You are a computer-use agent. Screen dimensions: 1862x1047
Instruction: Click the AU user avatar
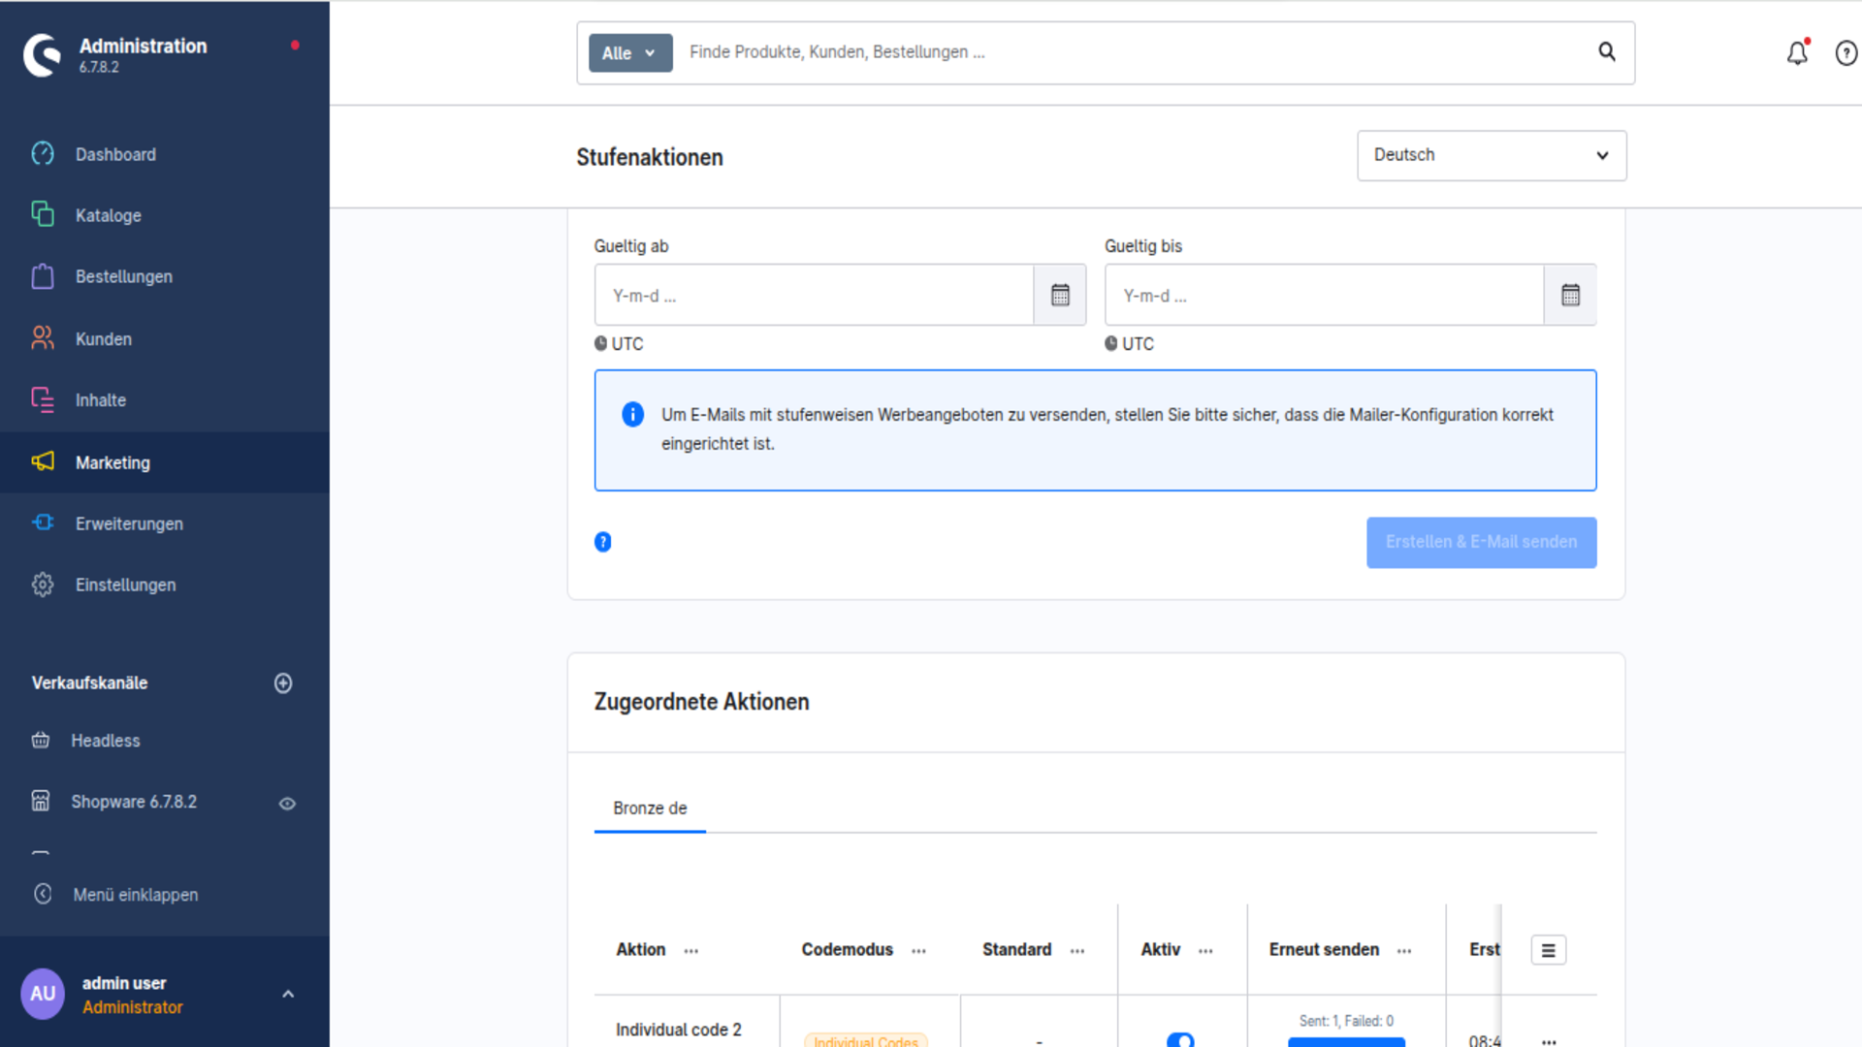(x=43, y=994)
